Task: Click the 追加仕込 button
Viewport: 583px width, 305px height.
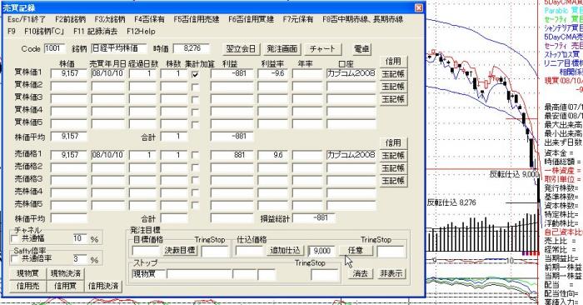Action: (285, 250)
